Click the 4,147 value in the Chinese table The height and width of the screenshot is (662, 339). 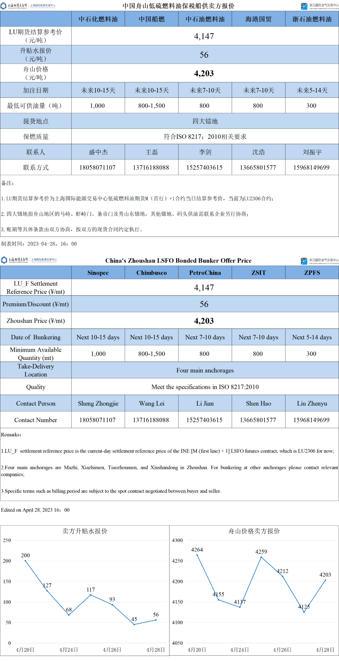[x=204, y=36]
